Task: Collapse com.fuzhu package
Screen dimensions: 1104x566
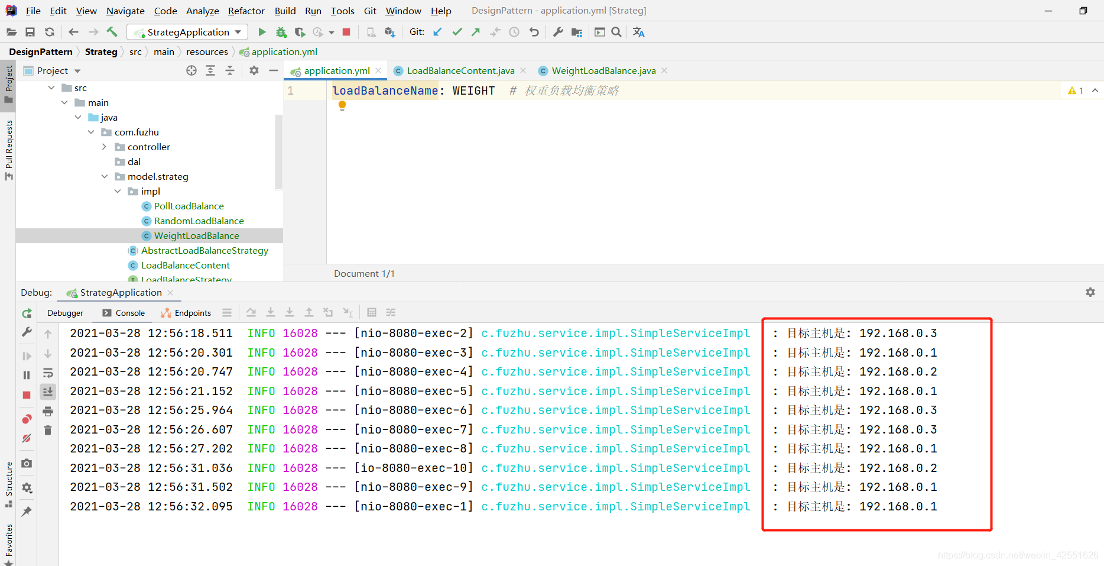Action: point(91,132)
